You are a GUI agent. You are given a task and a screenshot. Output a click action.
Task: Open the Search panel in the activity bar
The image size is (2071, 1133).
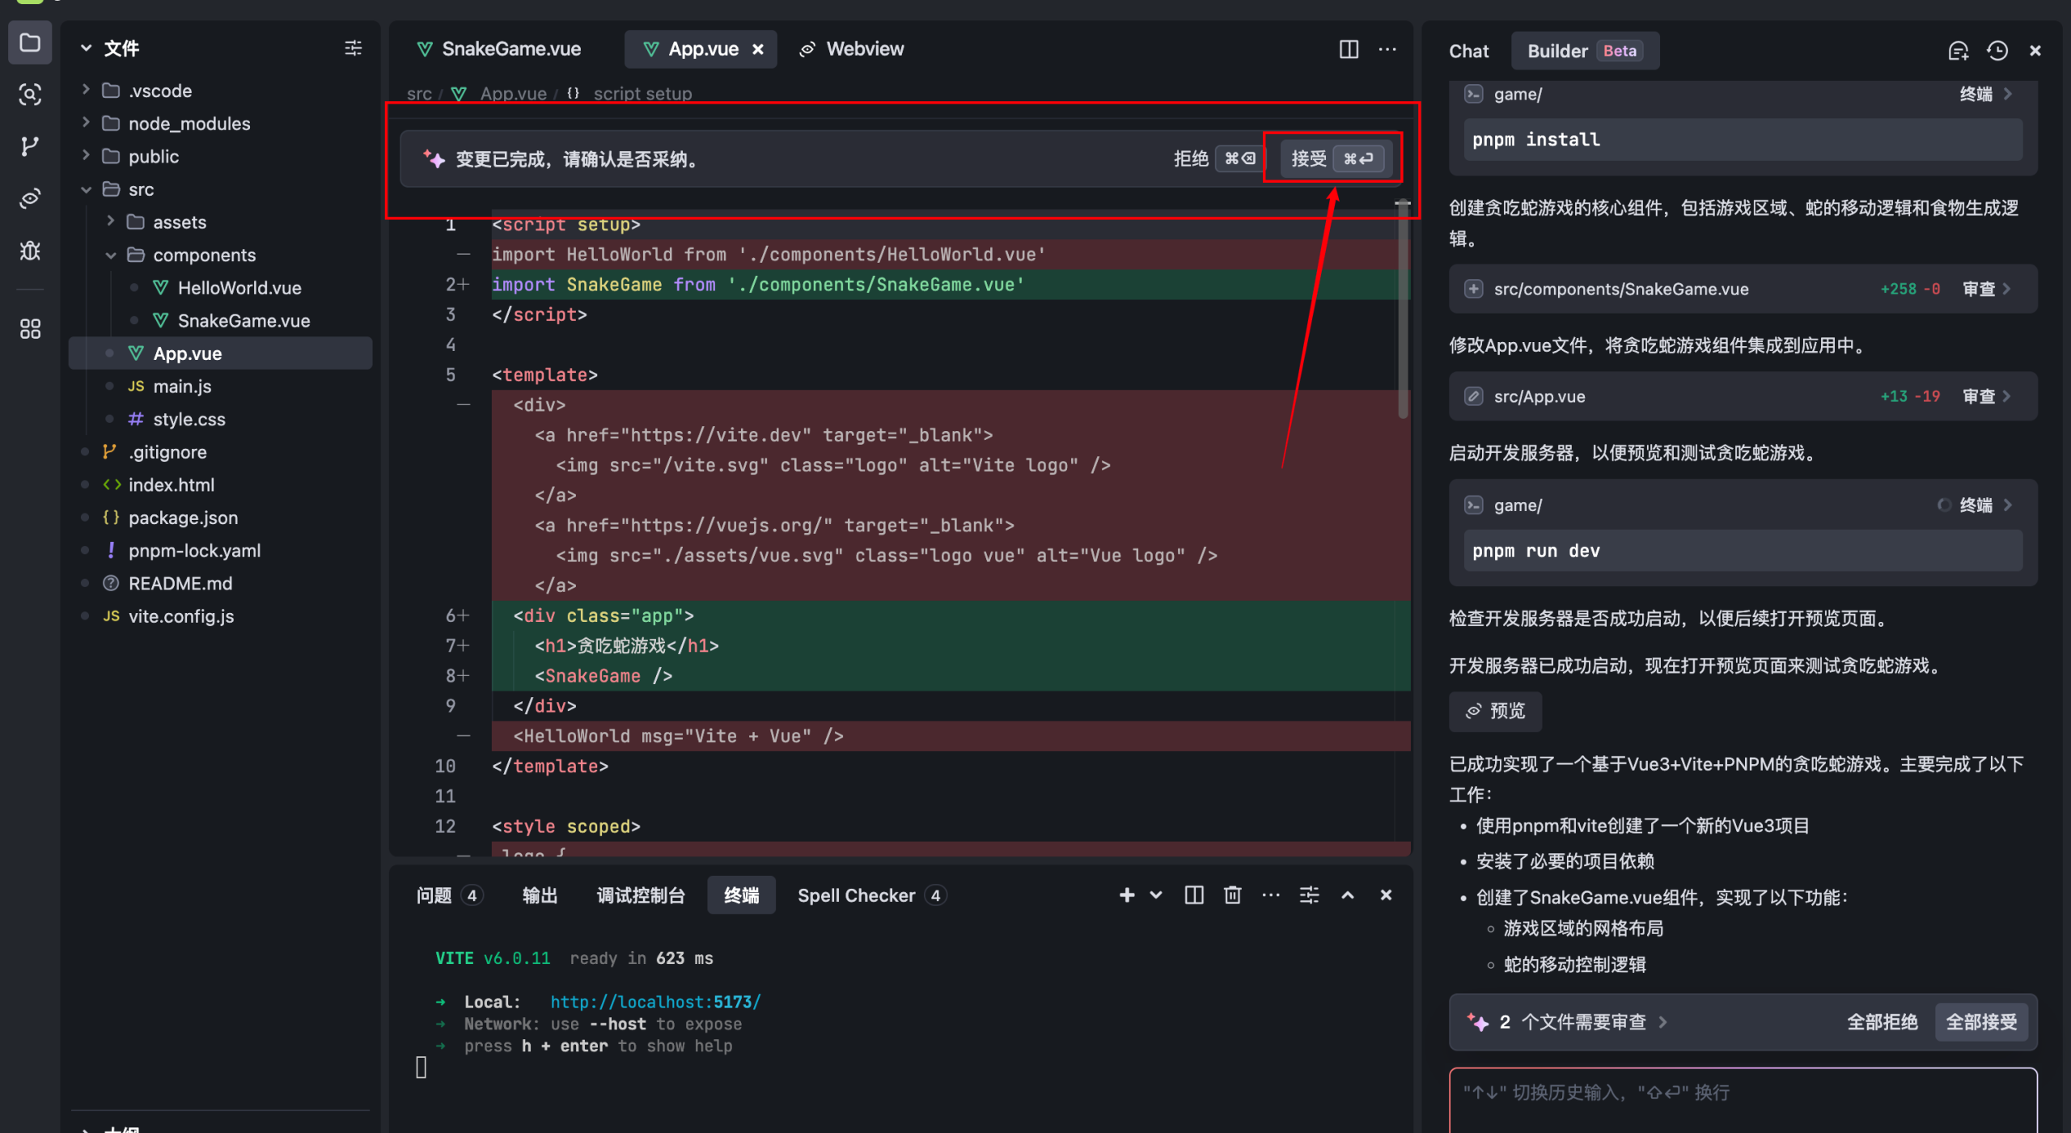coord(30,95)
